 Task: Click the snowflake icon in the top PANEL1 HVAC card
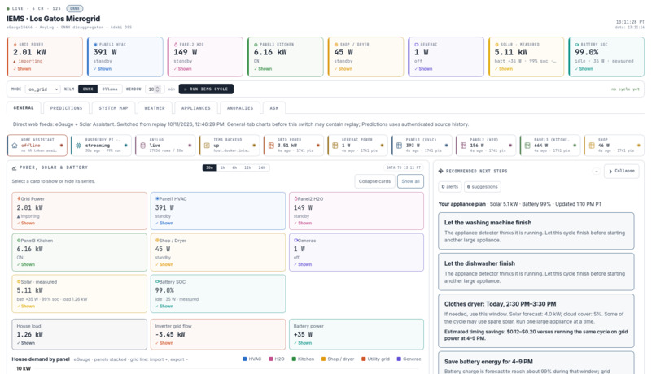[x=95, y=44]
